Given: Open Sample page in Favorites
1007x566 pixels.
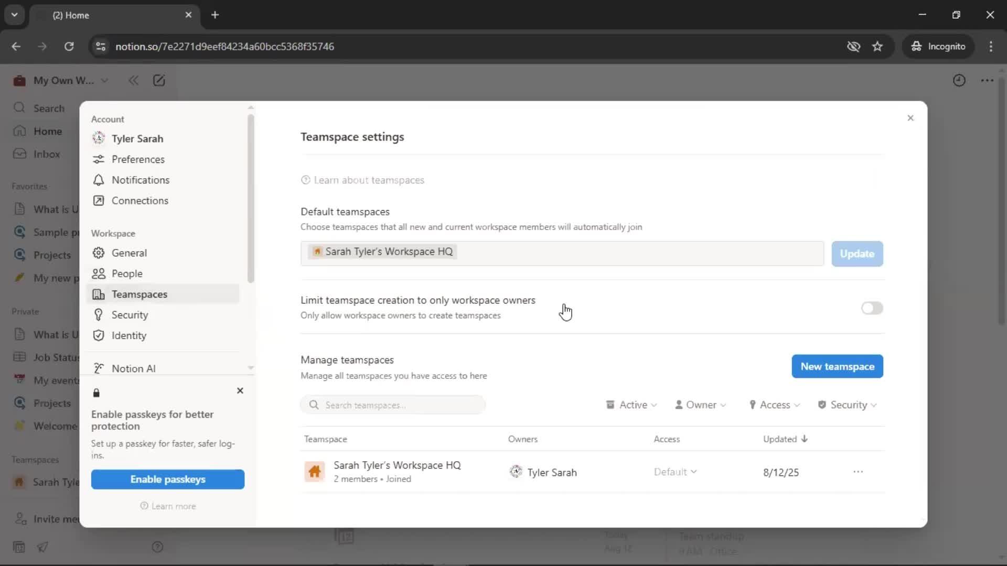Looking at the screenshot, I should coord(45,232).
